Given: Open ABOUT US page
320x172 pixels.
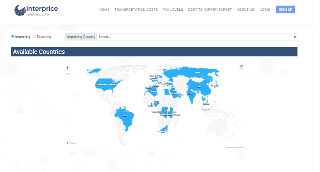Looking at the screenshot, I should click(x=246, y=9).
